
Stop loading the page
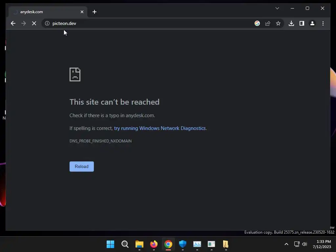coord(34,23)
